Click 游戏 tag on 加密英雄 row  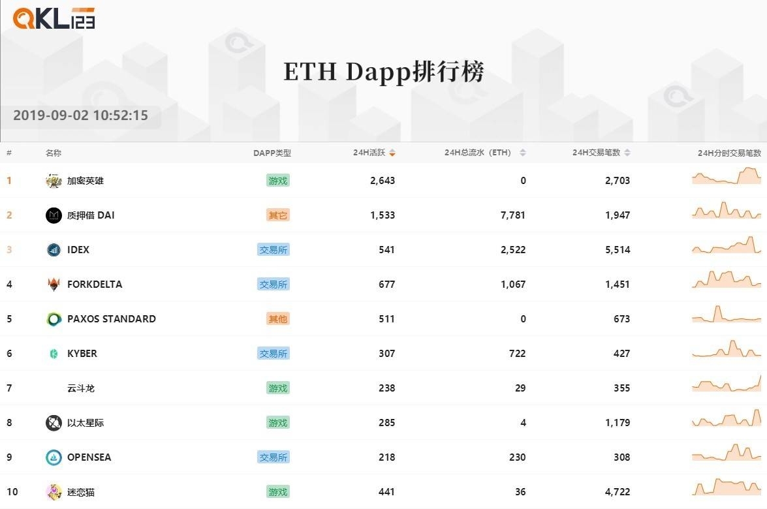tap(278, 181)
